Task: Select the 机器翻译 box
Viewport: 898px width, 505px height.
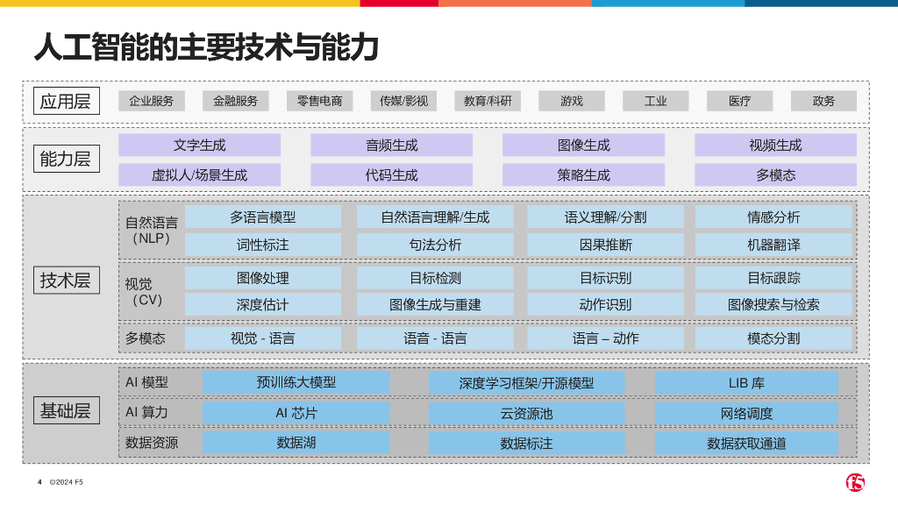Action: (x=773, y=245)
